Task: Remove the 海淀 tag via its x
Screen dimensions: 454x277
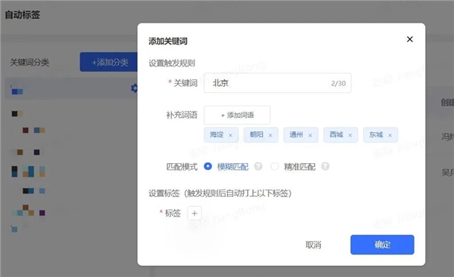Action: pos(231,135)
